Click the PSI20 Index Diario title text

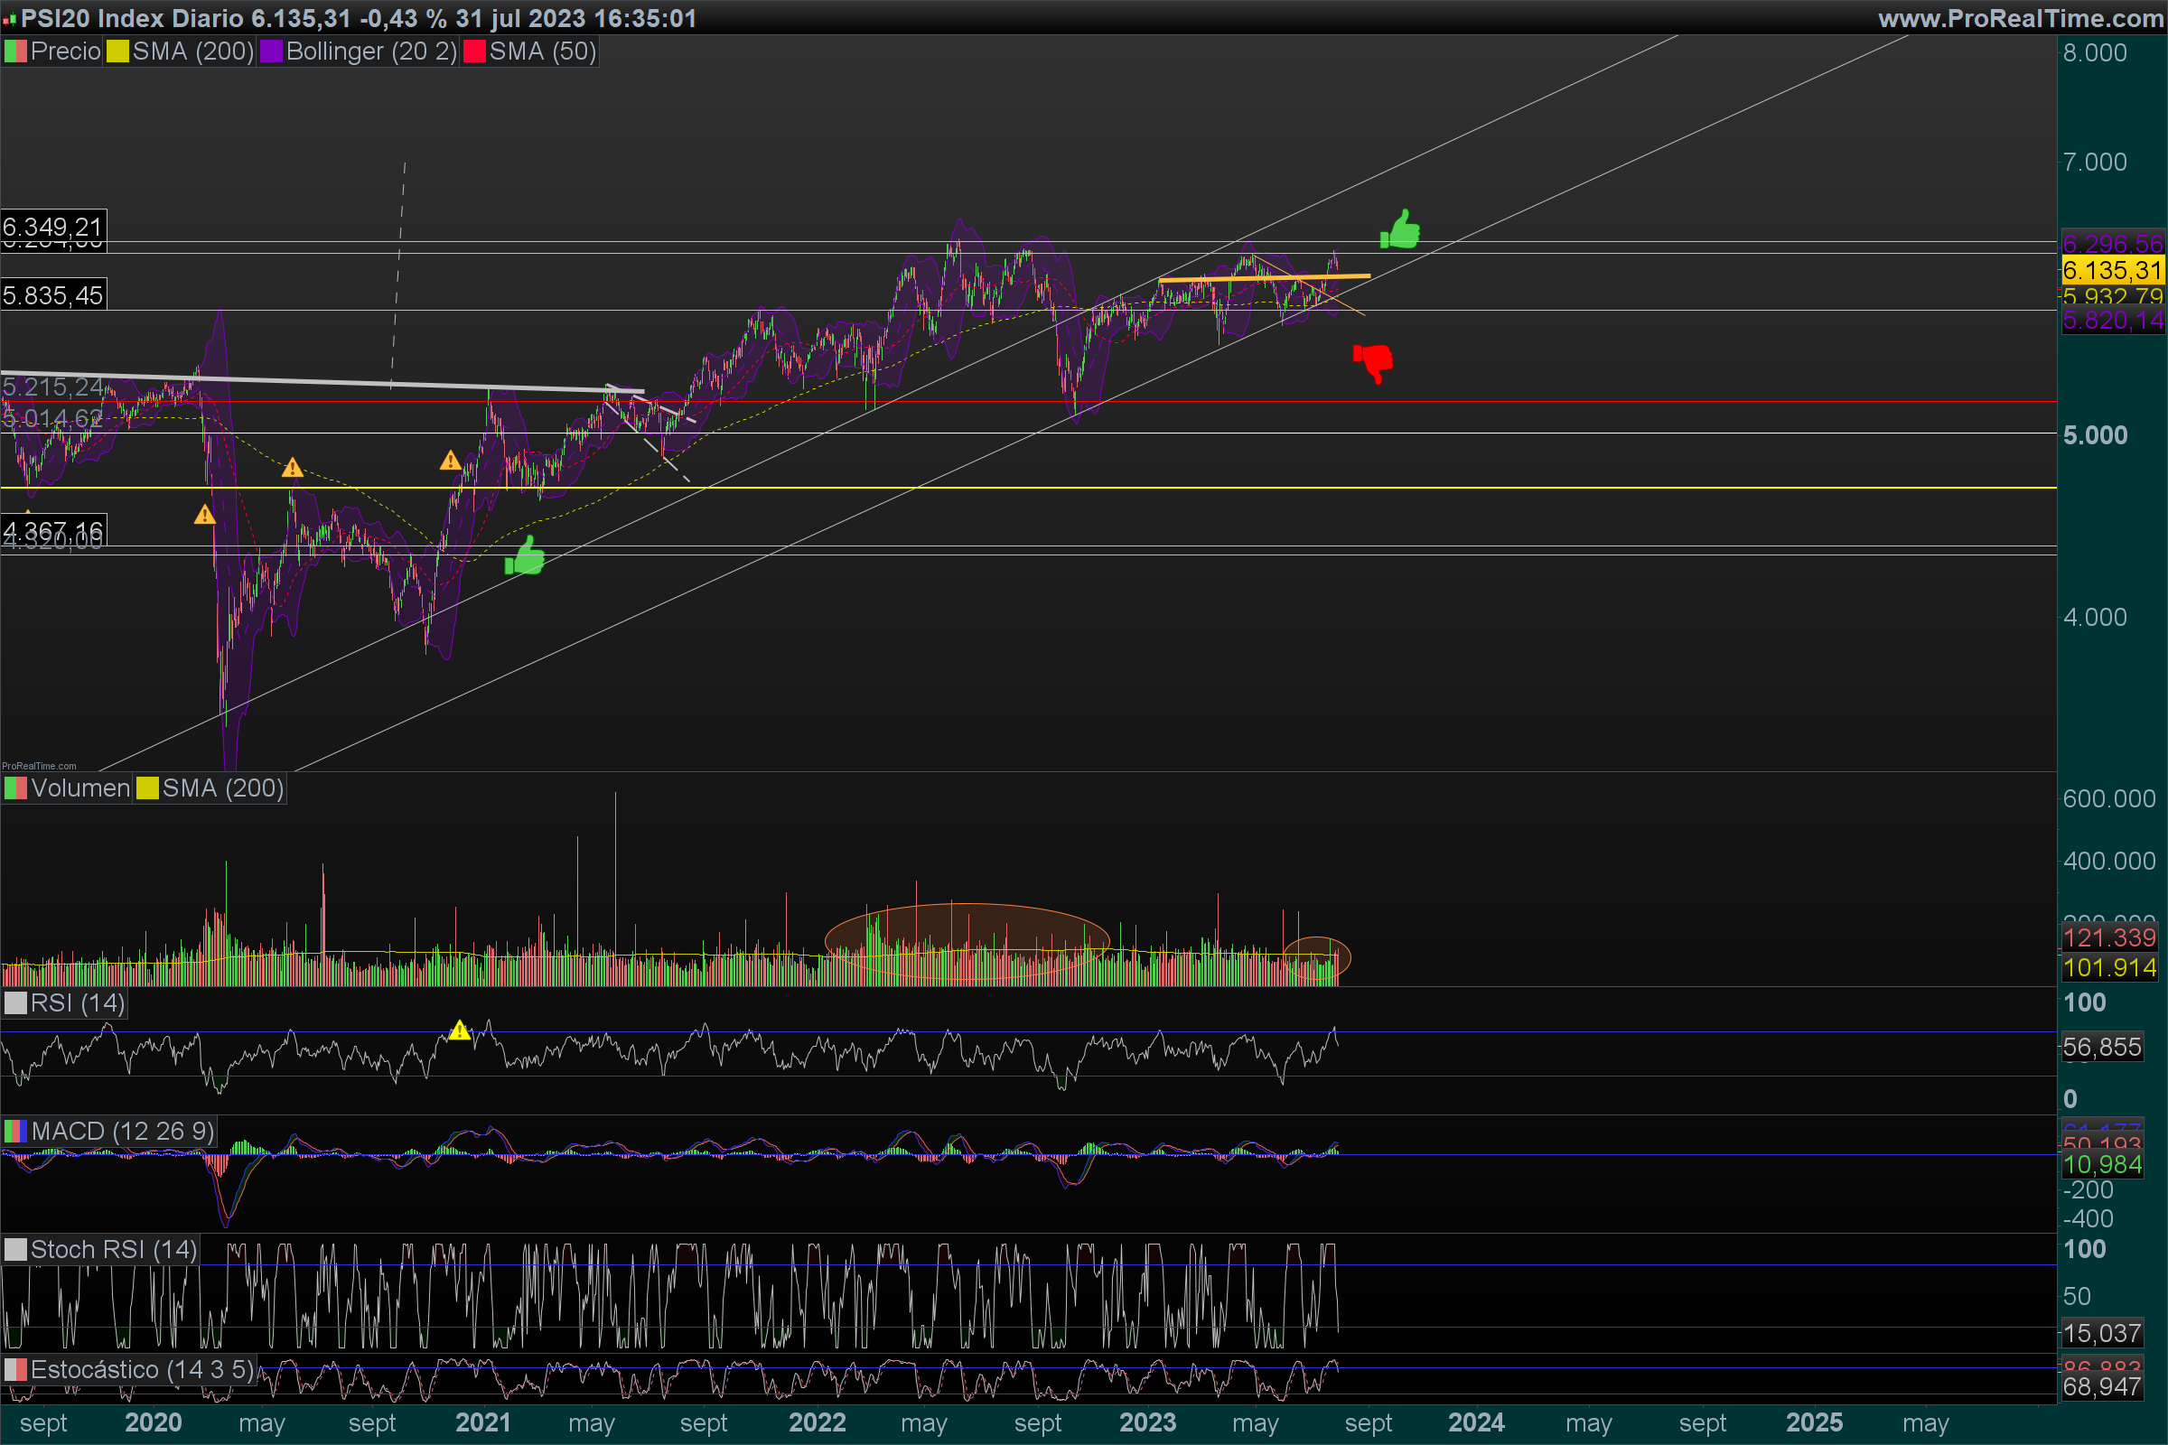click(x=132, y=18)
